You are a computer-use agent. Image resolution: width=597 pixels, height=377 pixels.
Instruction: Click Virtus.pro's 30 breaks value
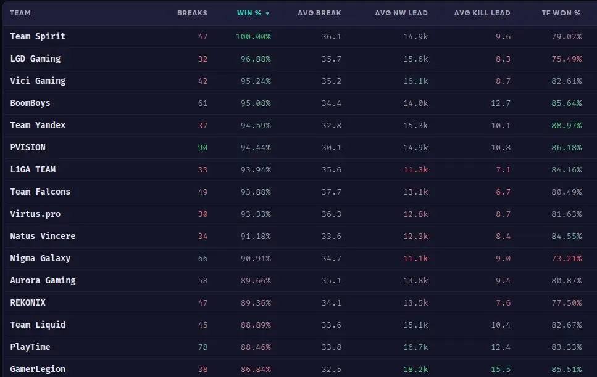point(202,214)
